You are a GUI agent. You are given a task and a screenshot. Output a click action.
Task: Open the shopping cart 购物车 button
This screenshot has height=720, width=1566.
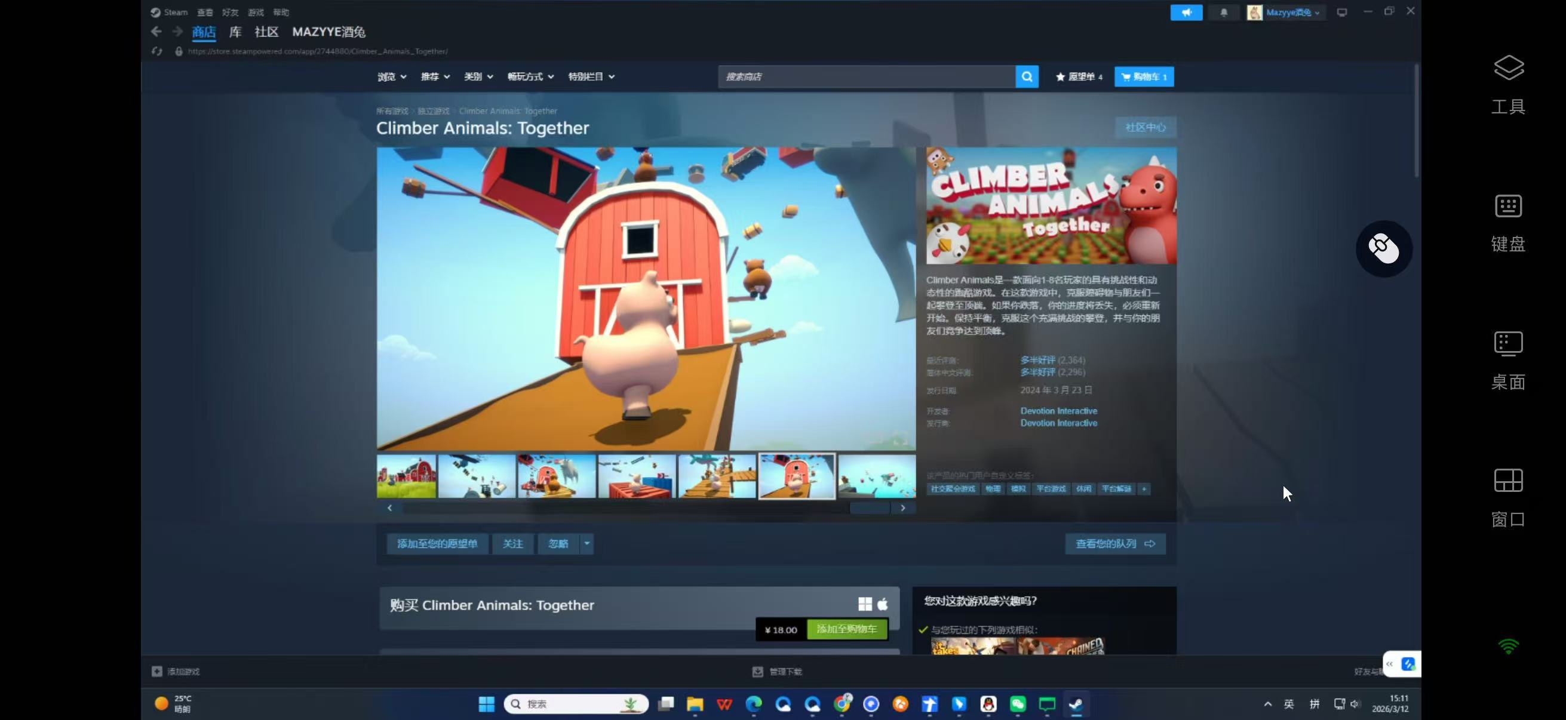tap(1144, 76)
